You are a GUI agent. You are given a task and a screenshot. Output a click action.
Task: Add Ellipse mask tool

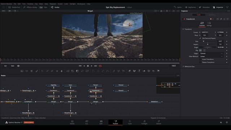pos(98,71)
